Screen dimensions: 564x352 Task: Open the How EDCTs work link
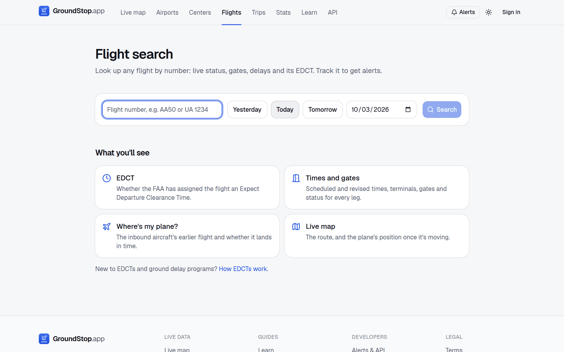[x=243, y=269]
